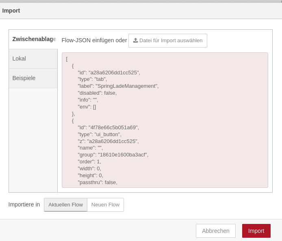This screenshot has width=282, height=241.
Task: Click the "type": "ui_button" line
Action: (x=100, y=135)
